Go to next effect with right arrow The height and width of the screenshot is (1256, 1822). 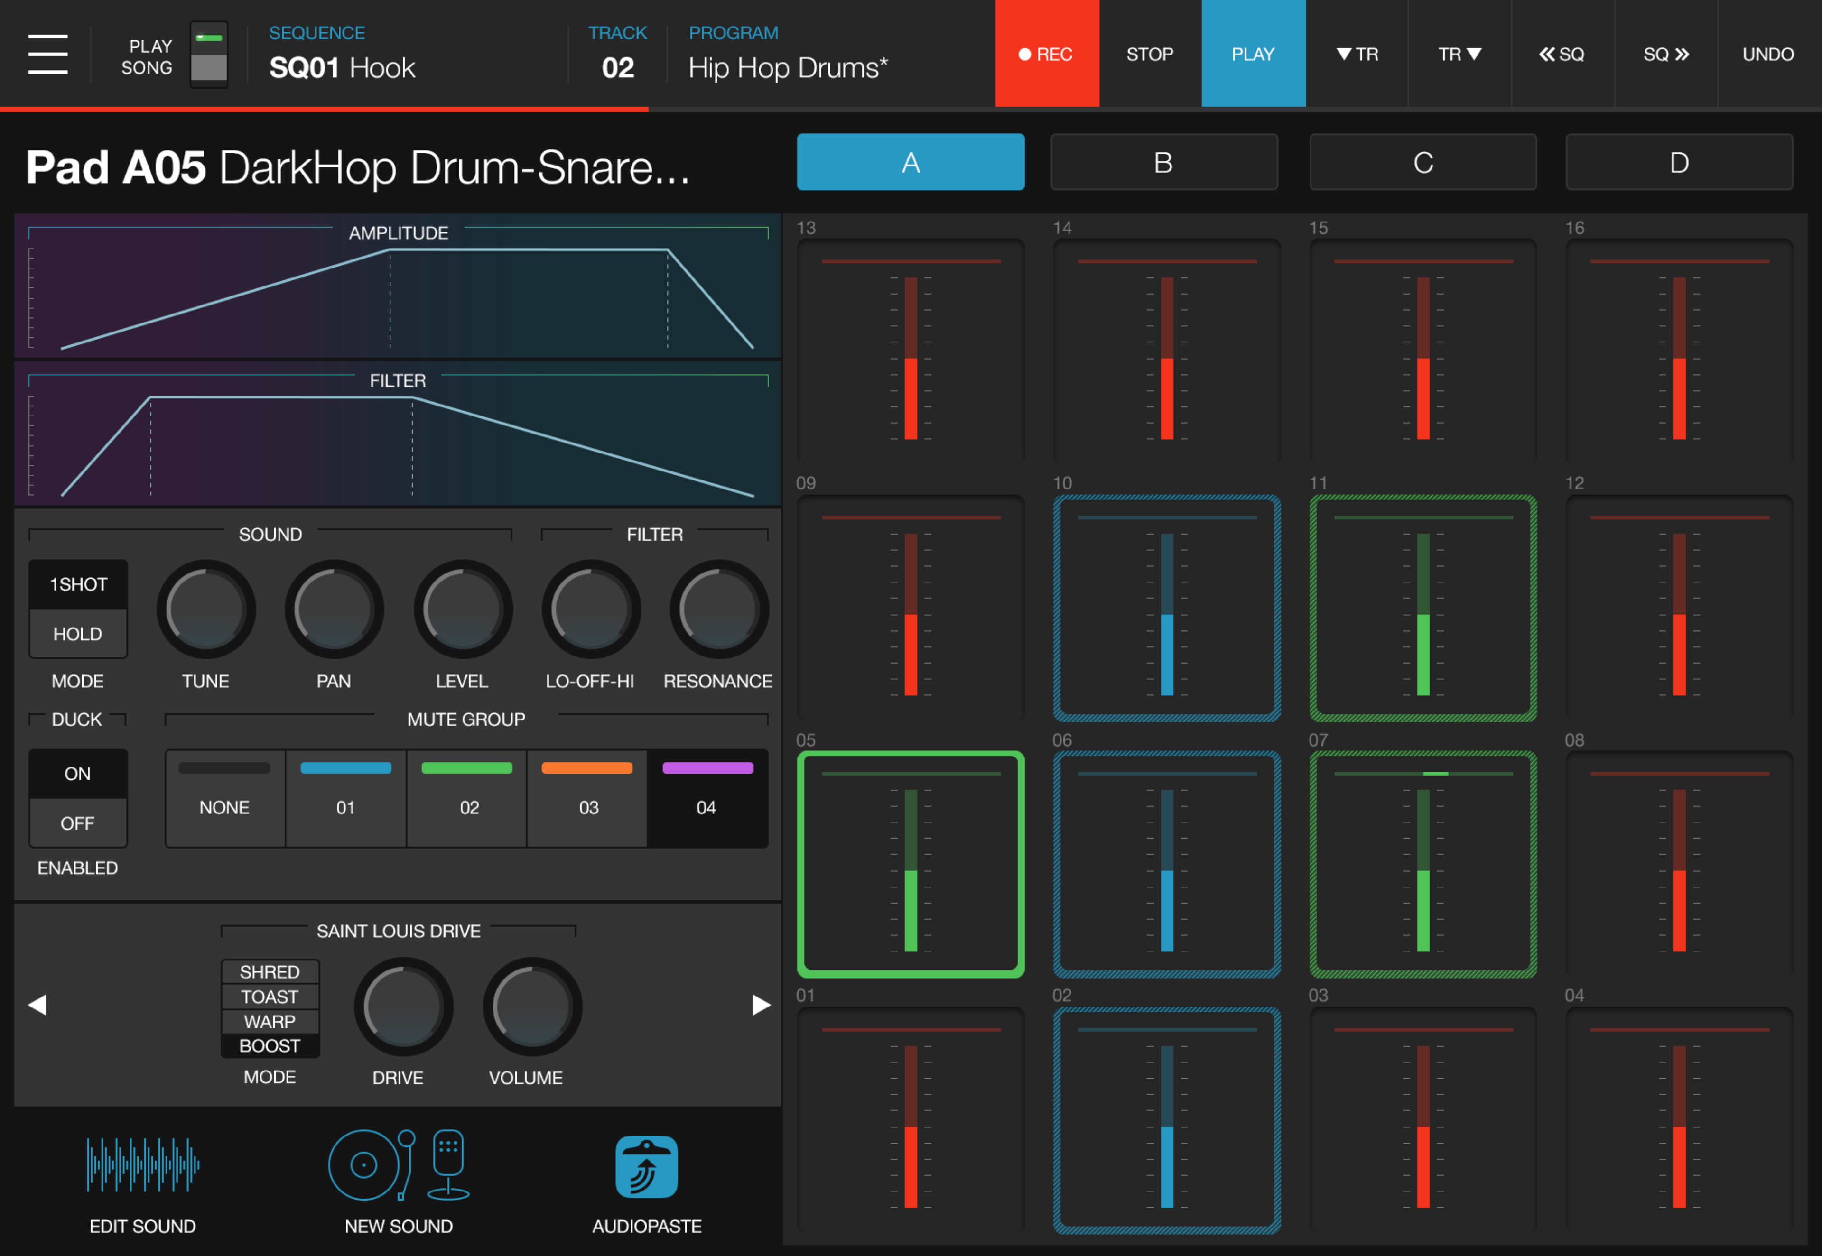pos(760,1005)
